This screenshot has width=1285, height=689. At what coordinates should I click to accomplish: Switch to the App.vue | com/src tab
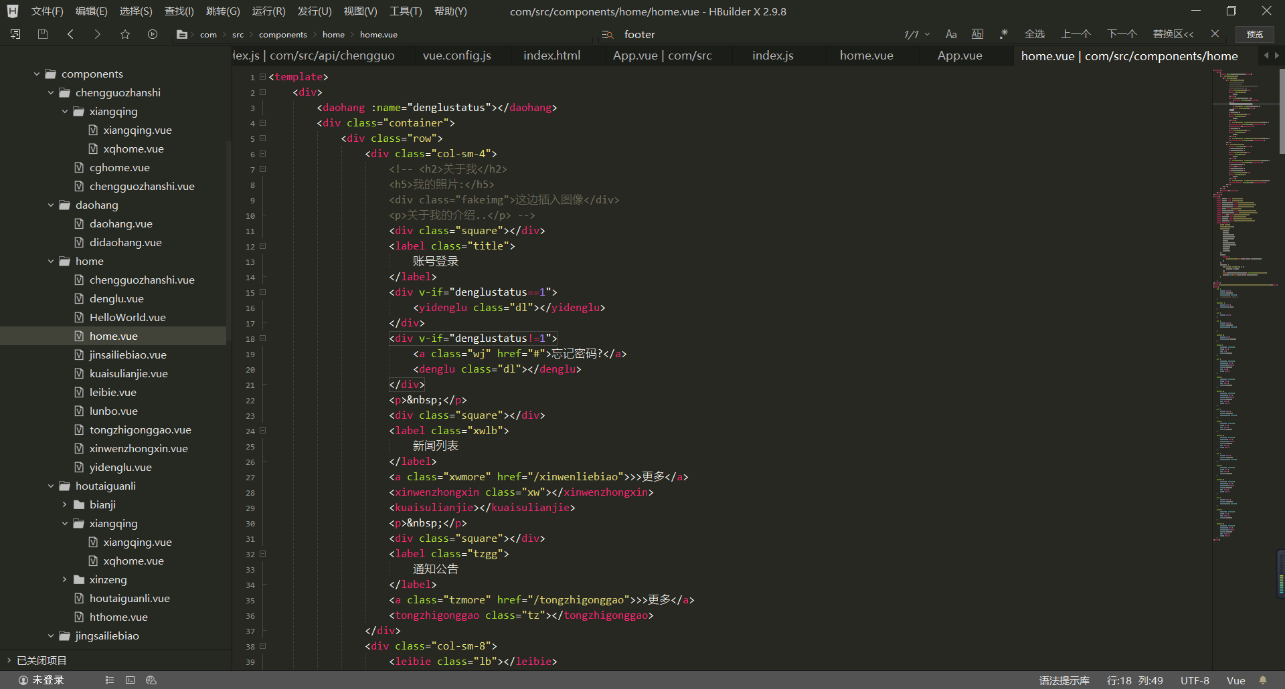663,56
